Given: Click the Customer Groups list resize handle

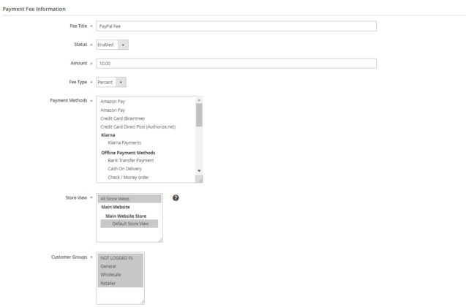Looking at the screenshot, I should (143, 302).
